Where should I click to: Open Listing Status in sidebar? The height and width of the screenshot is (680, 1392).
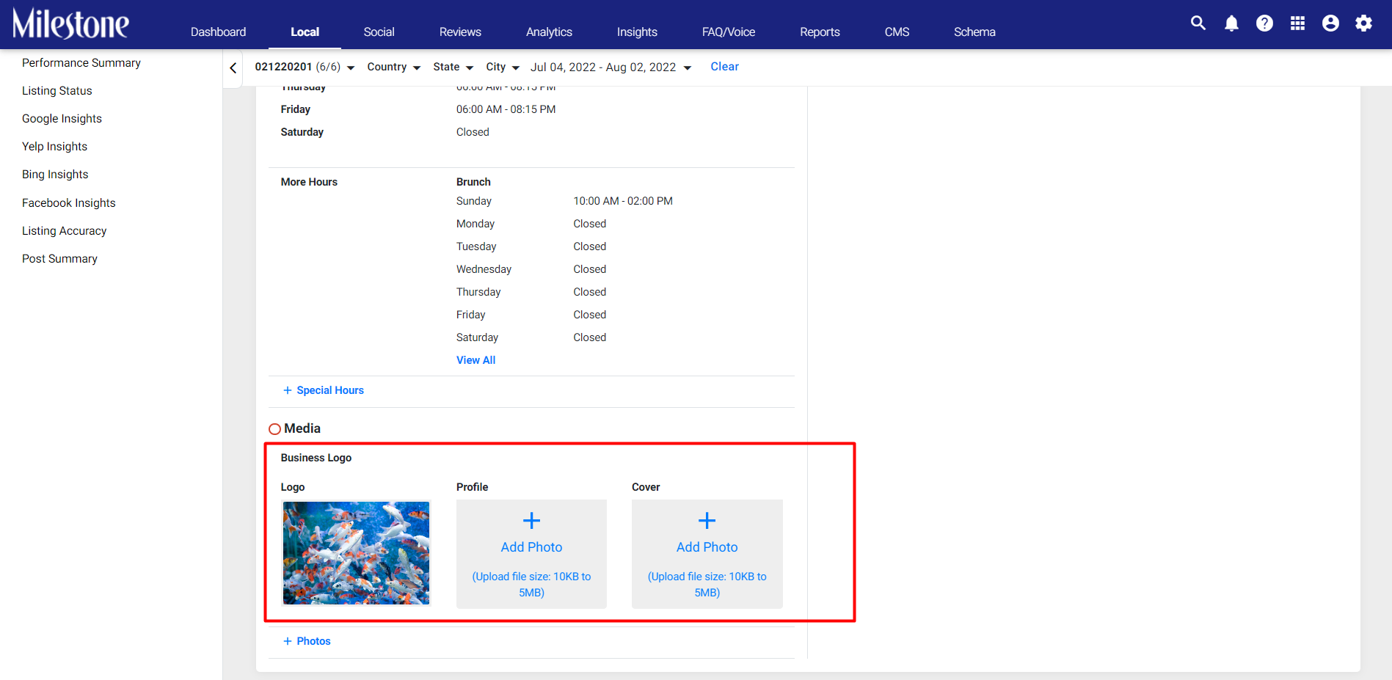(x=57, y=91)
